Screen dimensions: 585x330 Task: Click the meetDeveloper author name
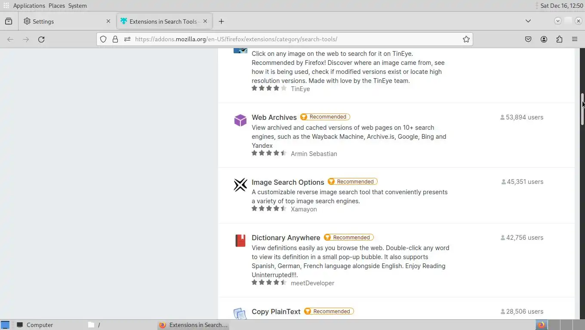coord(312,283)
